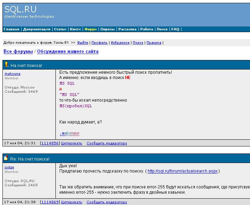Open the actualsearch.aspx help link
Image resolution: width=250 pixels, height=205 pixels.
point(183,171)
